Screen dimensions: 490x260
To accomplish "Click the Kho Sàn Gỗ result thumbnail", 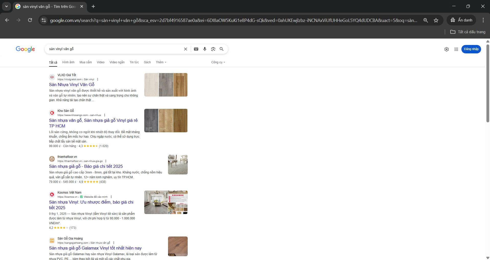I will pos(166,121).
